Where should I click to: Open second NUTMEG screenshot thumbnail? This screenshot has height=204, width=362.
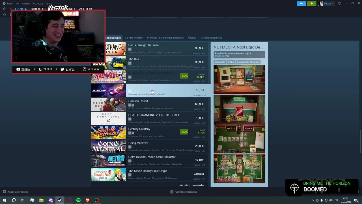pos(239,109)
